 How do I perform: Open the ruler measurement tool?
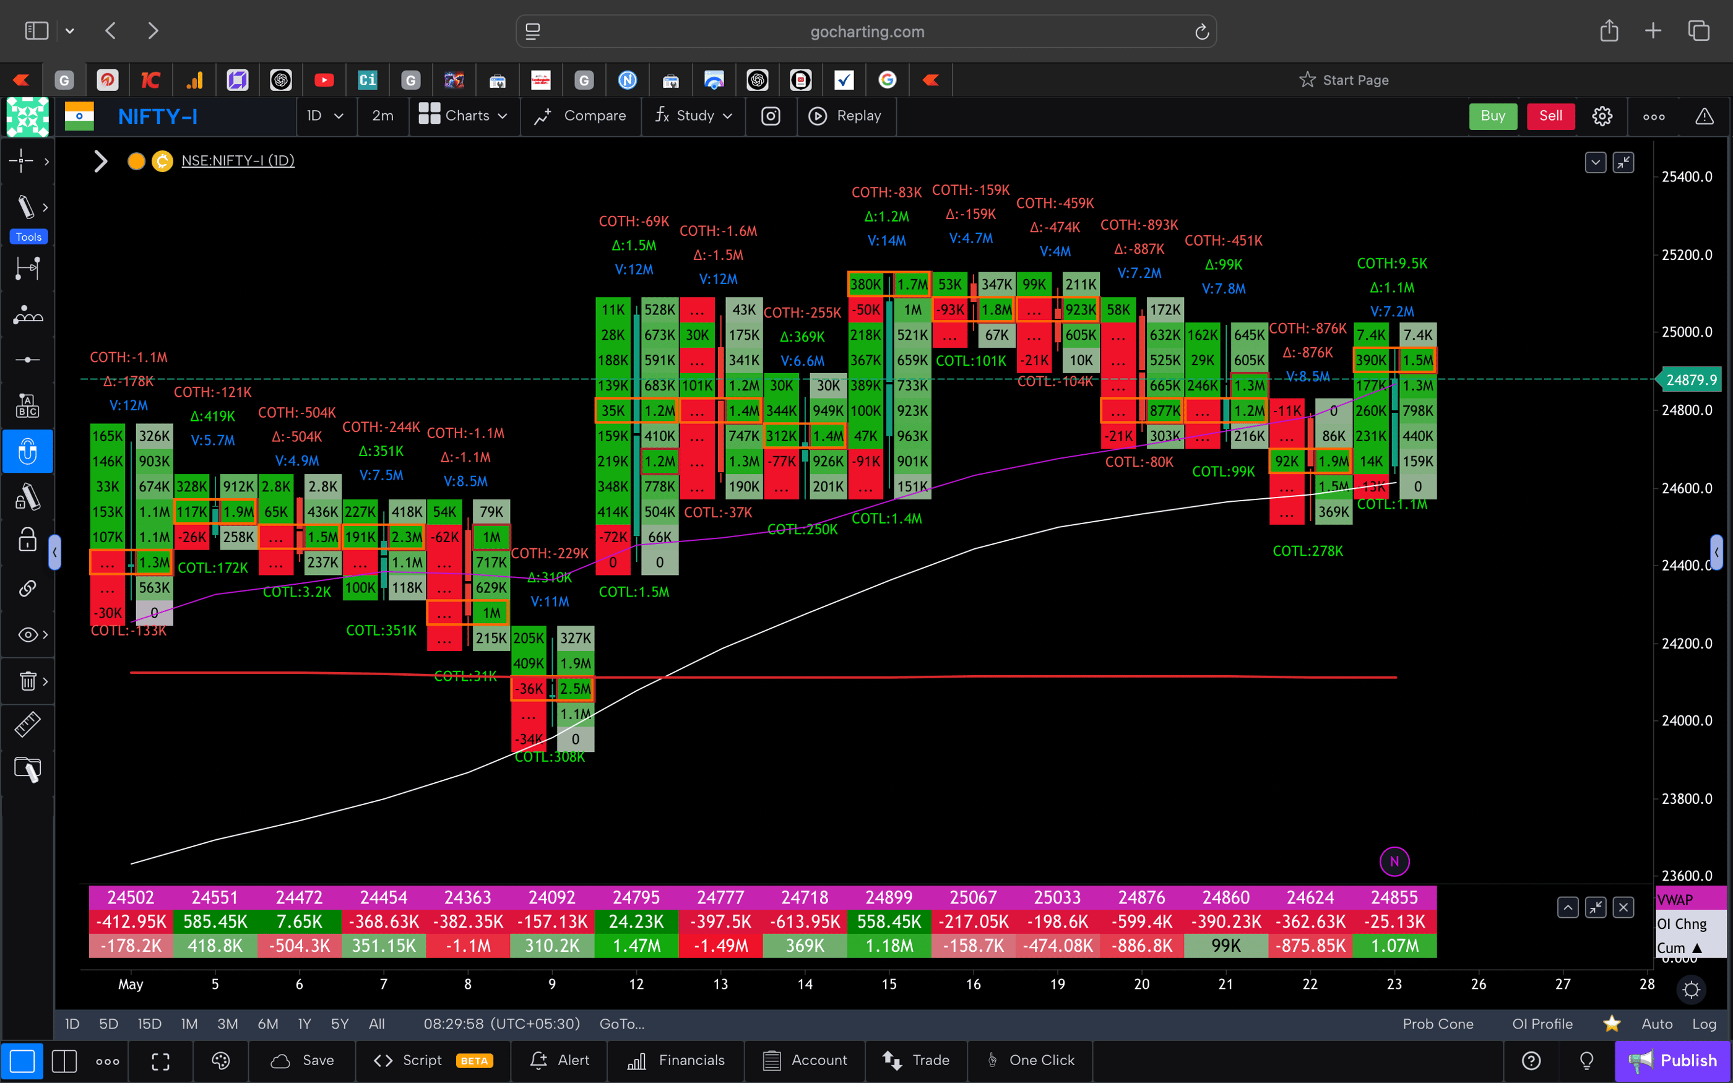tap(27, 724)
